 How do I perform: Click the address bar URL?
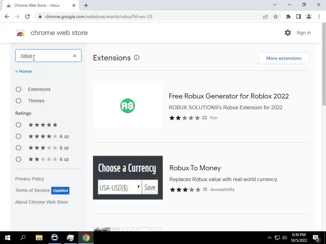(99, 17)
